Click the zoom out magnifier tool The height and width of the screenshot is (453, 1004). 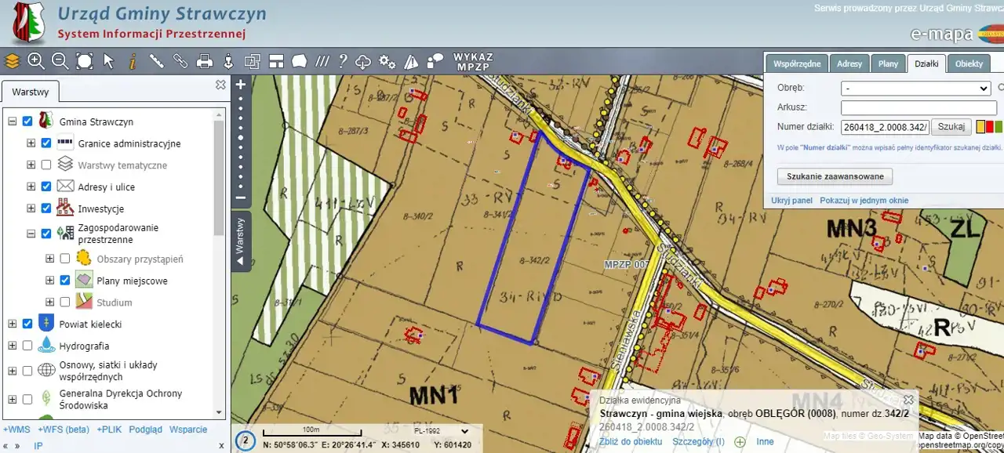[x=60, y=61]
